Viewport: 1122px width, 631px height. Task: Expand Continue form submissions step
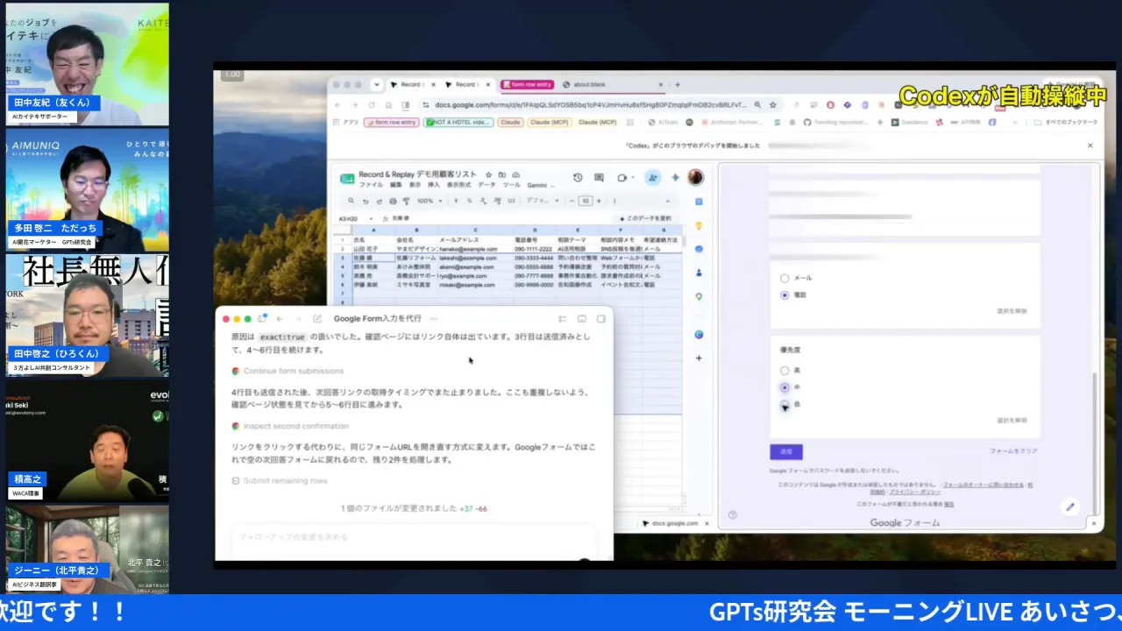(x=294, y=371)
